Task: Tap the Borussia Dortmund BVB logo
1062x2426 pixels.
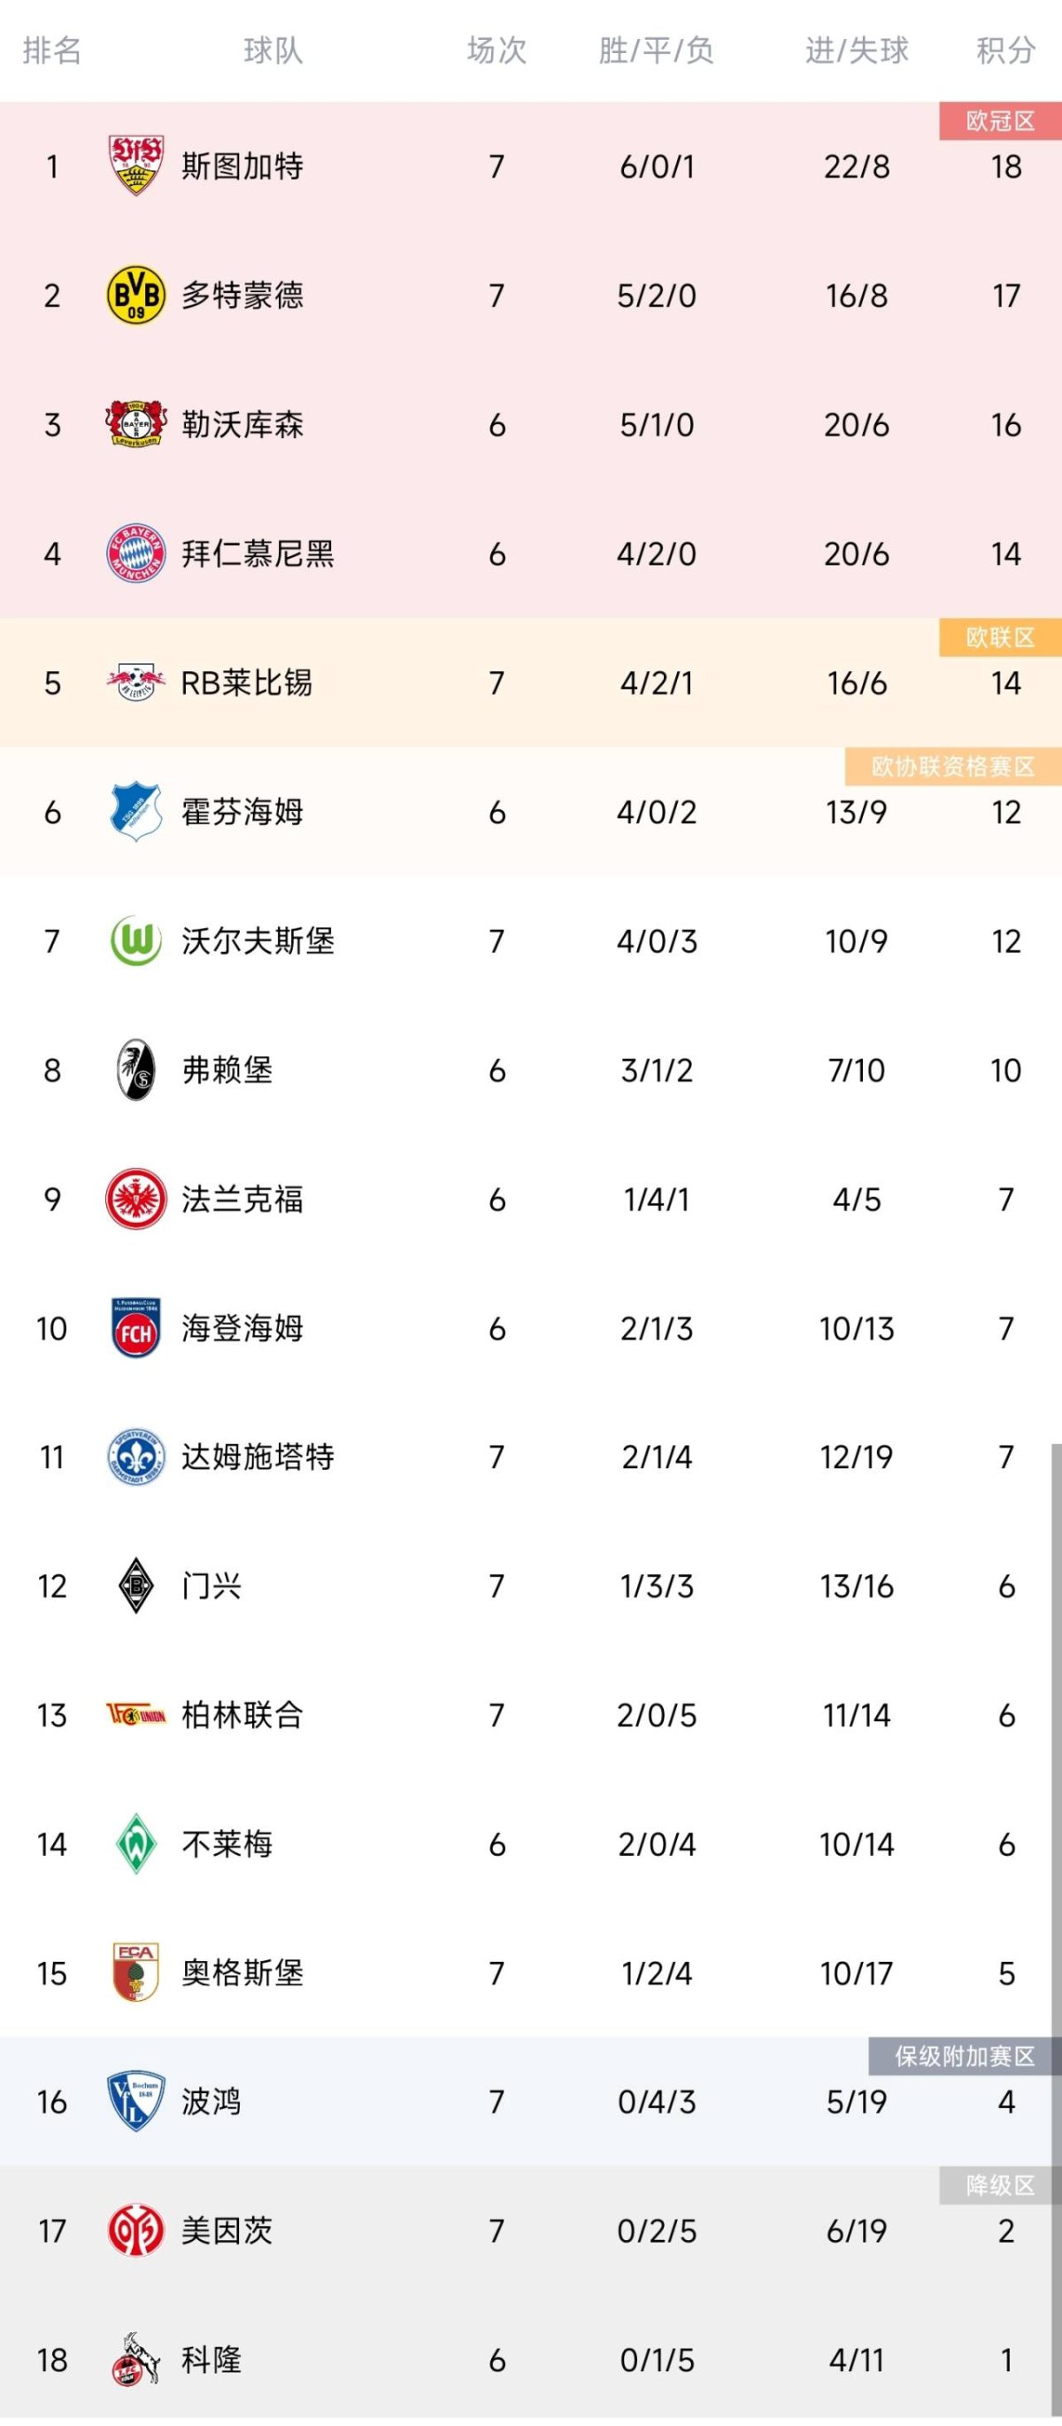Action: coord(135,295)
